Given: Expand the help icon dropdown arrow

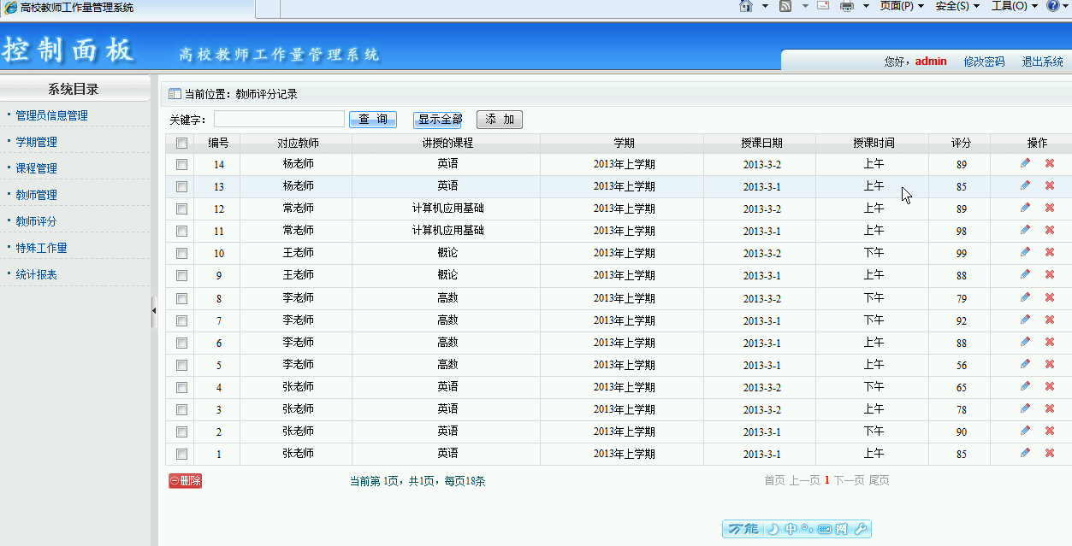Looking at the screenshot, I should pos(1067,6).
